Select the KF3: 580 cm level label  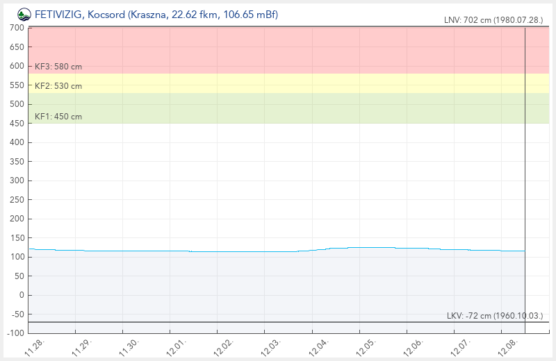58,67
